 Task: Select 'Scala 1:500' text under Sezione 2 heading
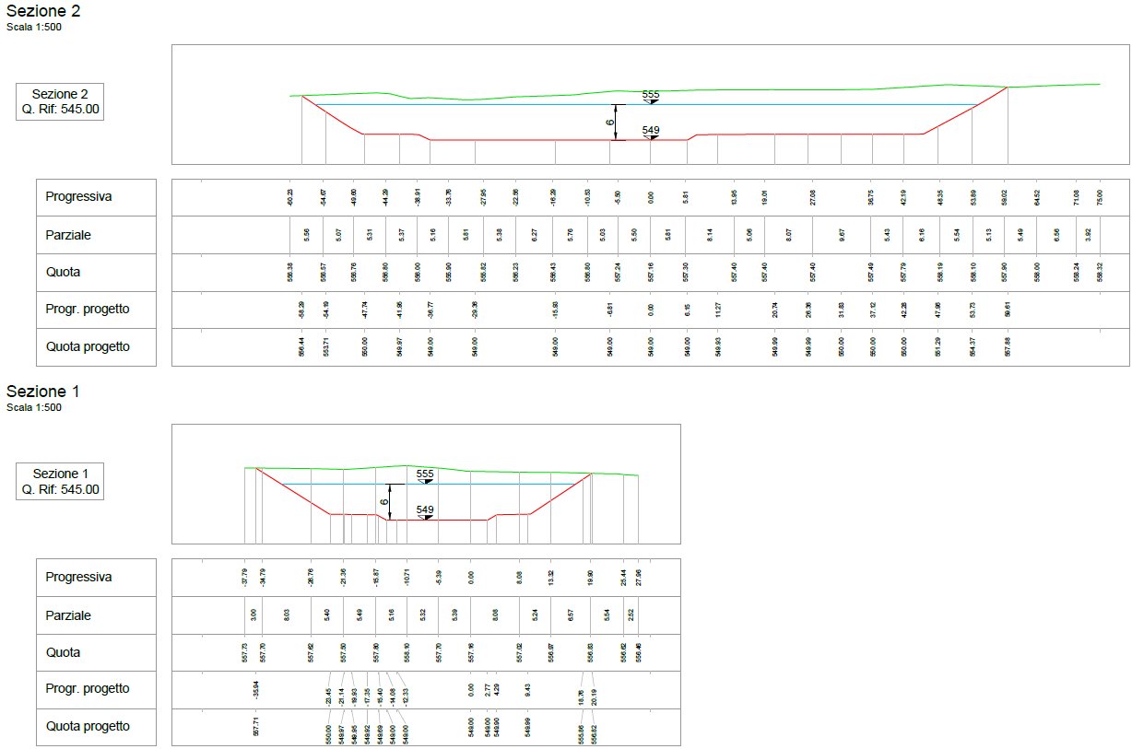click(34, 28)
